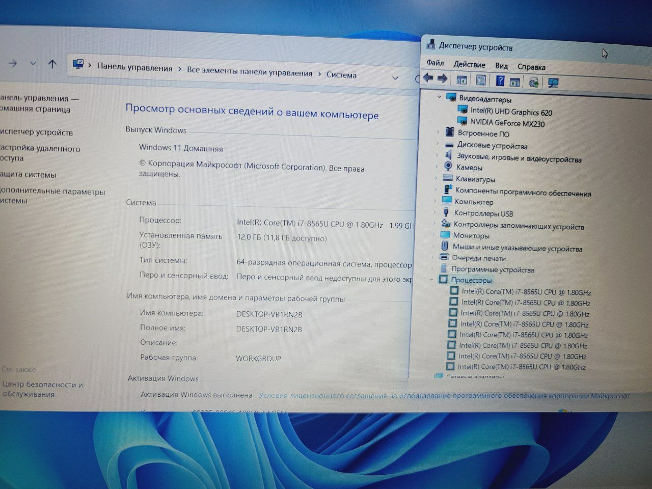The width and height of the screenshot is (652, 489).
Task: Click the Встроенное ПО chip icon
Action: [x=449, y=132]
